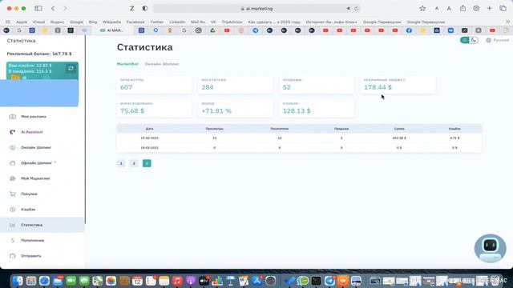The height and width of the screenshot is (288, 513).
Task: Click the Safari address bar ai.marketing
Action: pos(256,9)
